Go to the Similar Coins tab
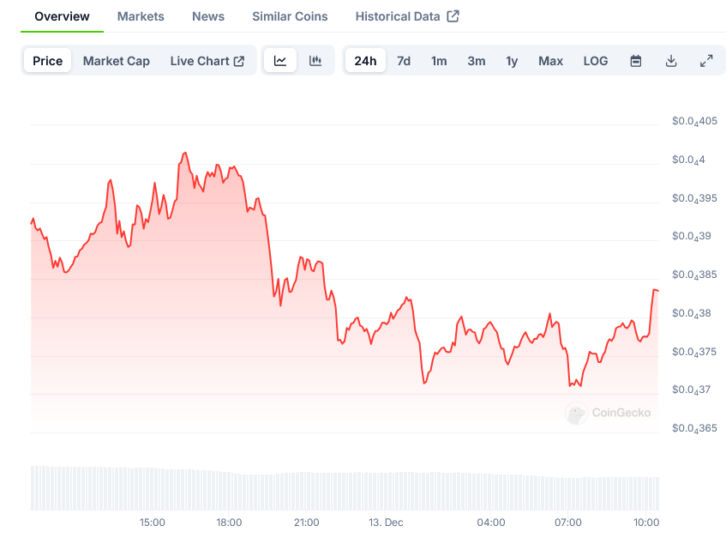This screenshot has height=550, width=726. pyautogui.click(x=290, y=16)
